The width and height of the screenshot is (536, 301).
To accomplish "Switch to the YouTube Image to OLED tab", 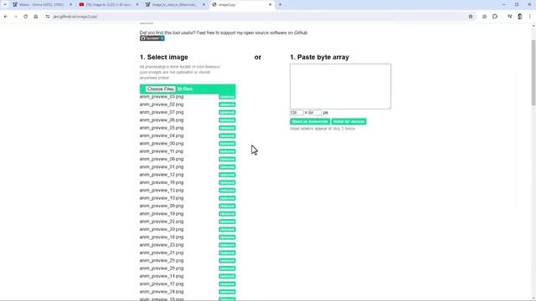I will pyautogui.click(x=108, y=5).
